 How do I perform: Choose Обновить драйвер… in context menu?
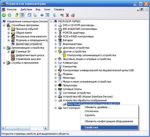pos(97,107)
